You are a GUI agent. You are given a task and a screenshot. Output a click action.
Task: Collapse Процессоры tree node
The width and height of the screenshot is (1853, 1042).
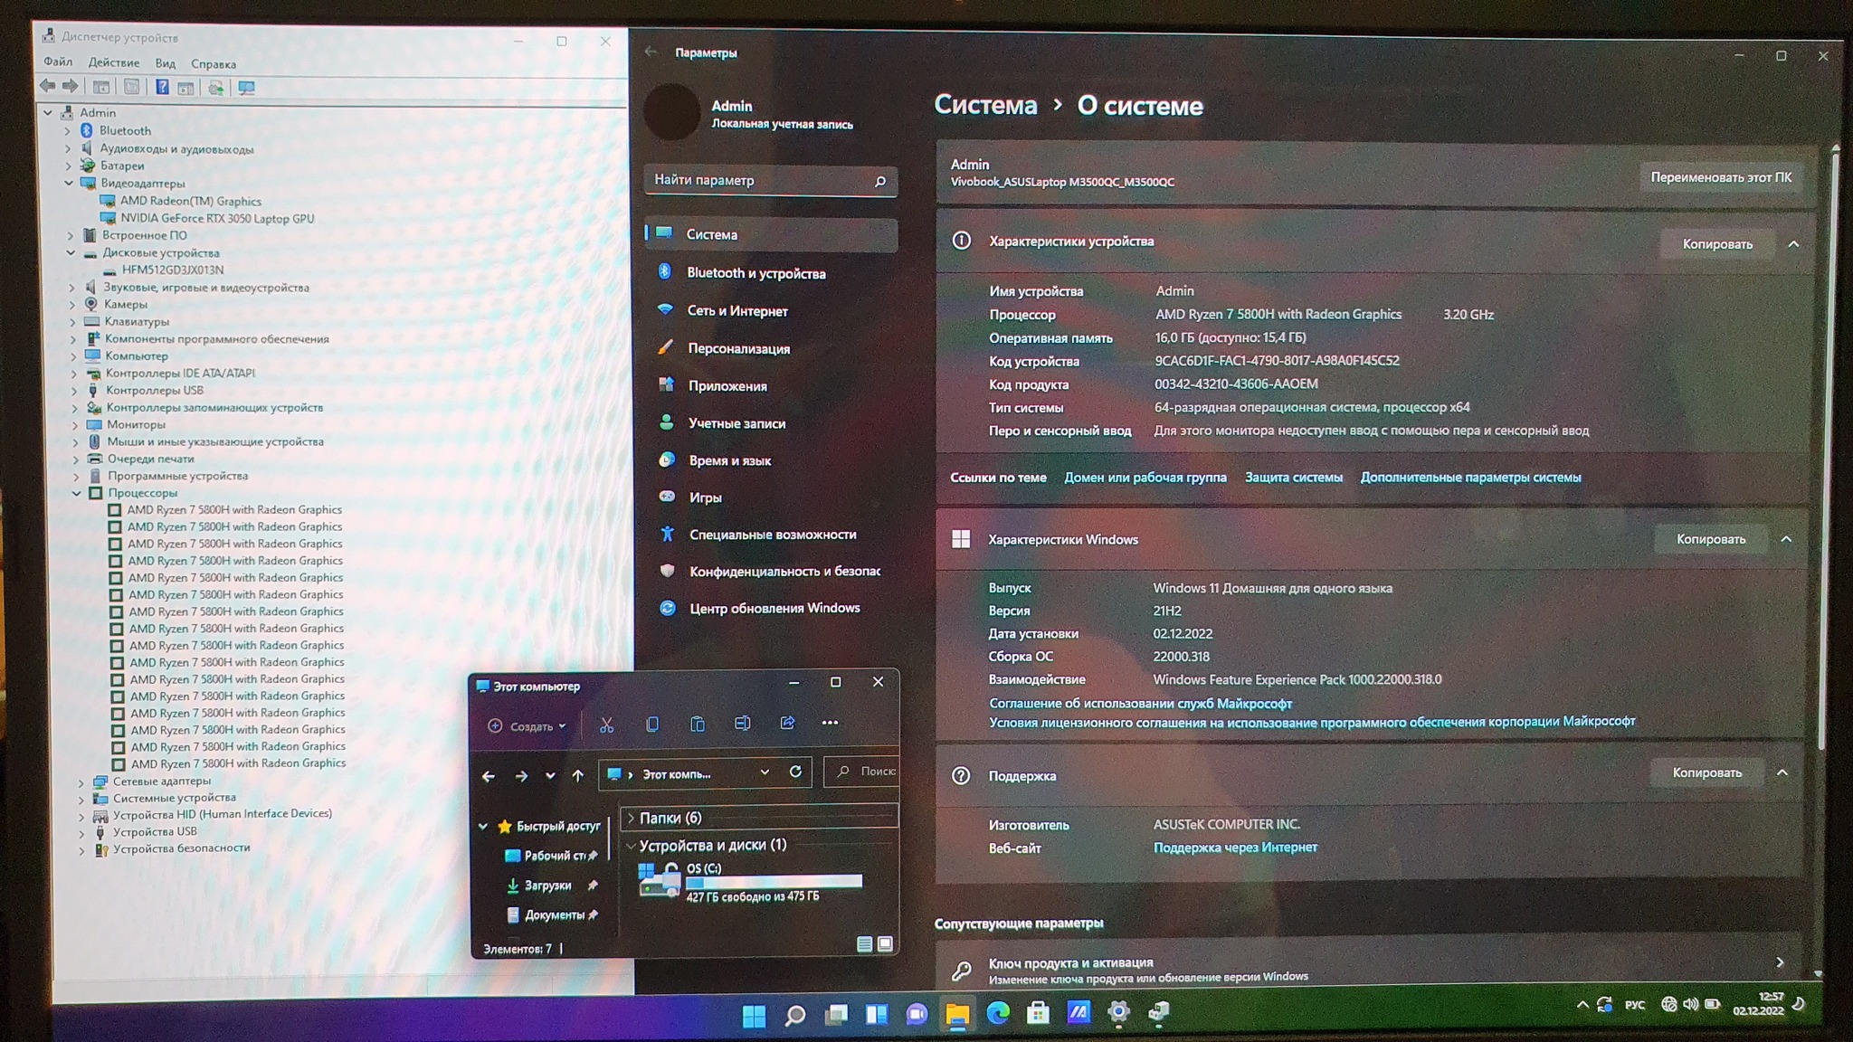(x=77, y=493)
